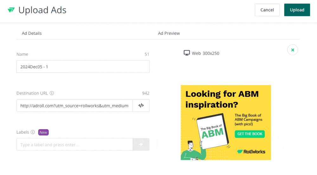The image size is (317, 175).
Task: Select the Ad Preview section header
Action: 169,33
